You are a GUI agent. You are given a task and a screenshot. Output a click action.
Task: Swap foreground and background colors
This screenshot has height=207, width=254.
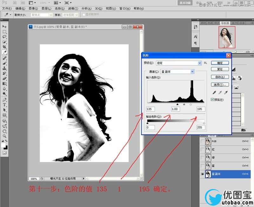[x=6, y=141]
